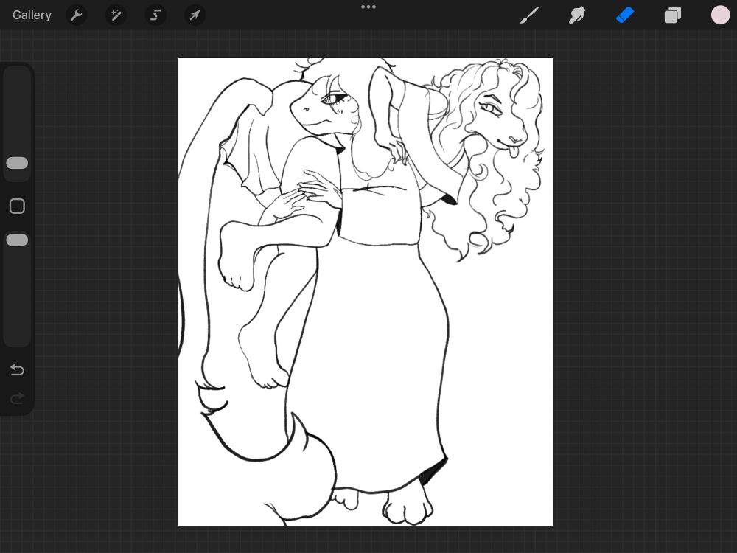Viewport: 737px width, 553px height.
Task: Click the brush opacity slider handle
Action: [x=17, y=240]
